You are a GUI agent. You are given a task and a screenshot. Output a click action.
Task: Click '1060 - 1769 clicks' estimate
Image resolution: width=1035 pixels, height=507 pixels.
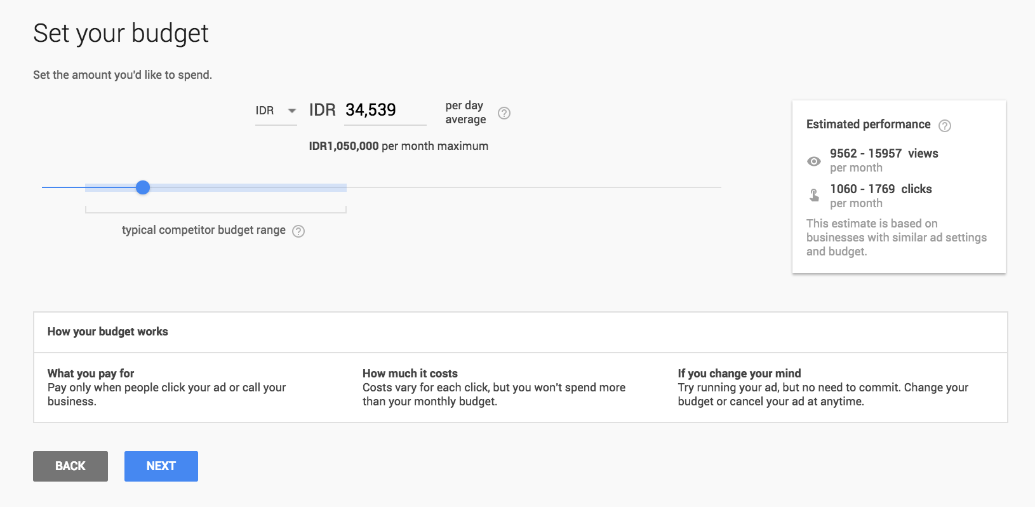coord(881,189)
